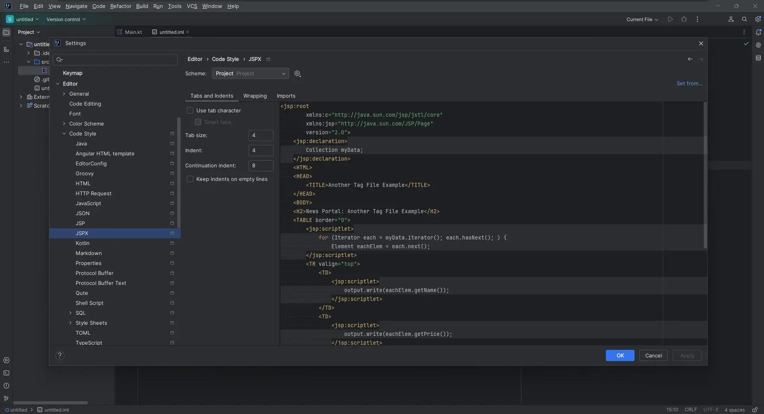
Task: Open Search Everywhere magnifier icon
Action: click(x=744, y=20)
